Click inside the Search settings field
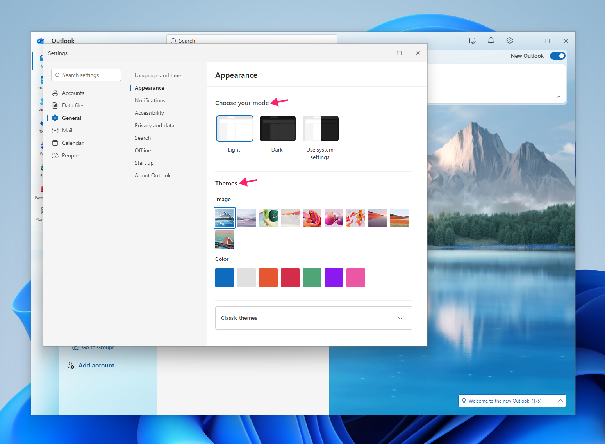 (x=86, y=75)
